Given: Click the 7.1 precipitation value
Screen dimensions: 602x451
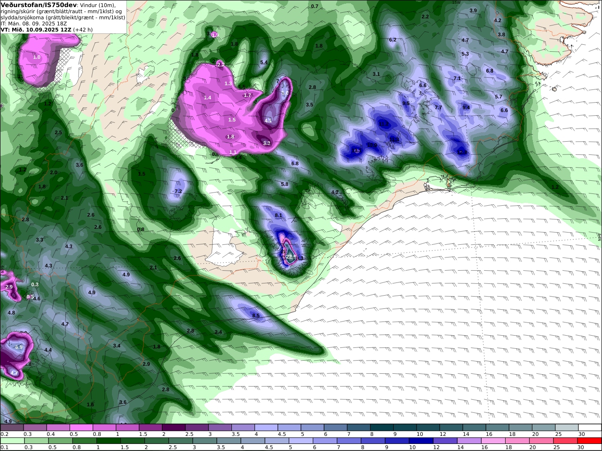Looking at the screenshot, I should click(457, 78).
